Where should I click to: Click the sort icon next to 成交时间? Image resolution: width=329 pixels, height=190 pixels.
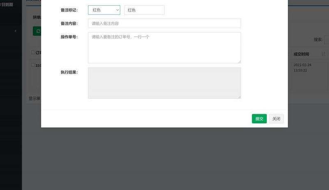click(x=323, y=54)
